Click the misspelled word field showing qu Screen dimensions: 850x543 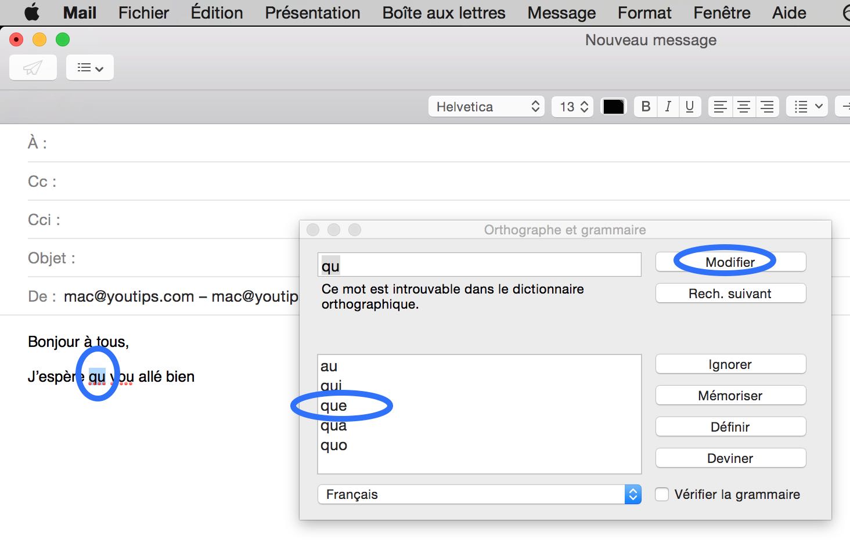point(480,265)
